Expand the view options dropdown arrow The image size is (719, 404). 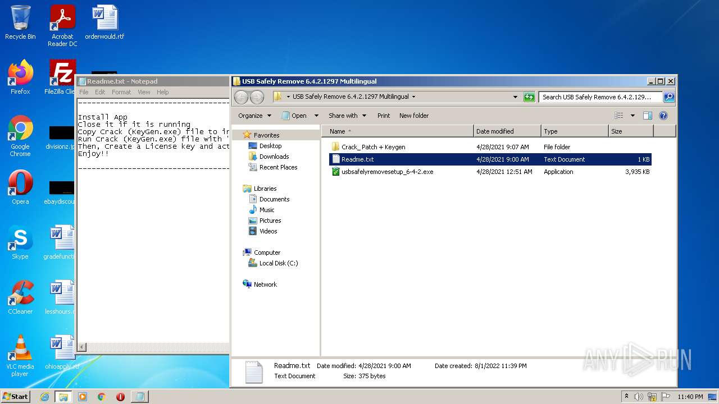pos(632,116)
